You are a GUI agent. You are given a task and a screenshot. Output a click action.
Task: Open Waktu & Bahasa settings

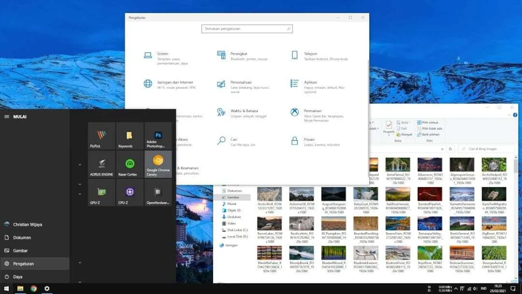242,113
